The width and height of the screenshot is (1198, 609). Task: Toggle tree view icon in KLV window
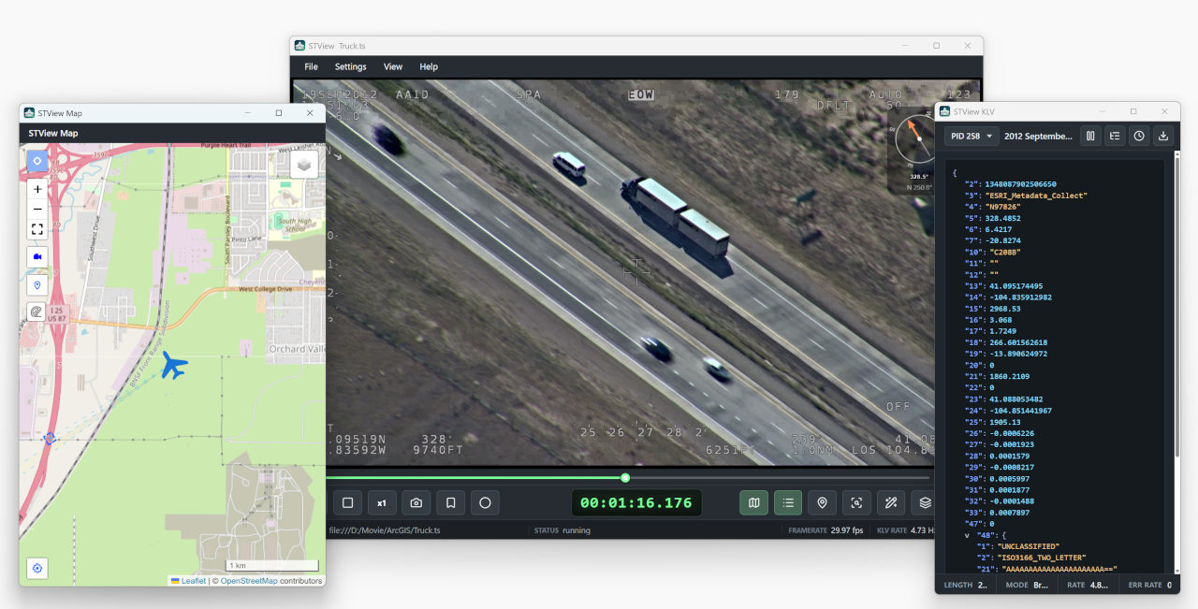pos(1115,136)
